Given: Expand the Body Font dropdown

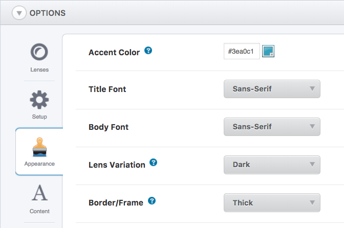Looking at the screenshot, I should pos(272,127).
